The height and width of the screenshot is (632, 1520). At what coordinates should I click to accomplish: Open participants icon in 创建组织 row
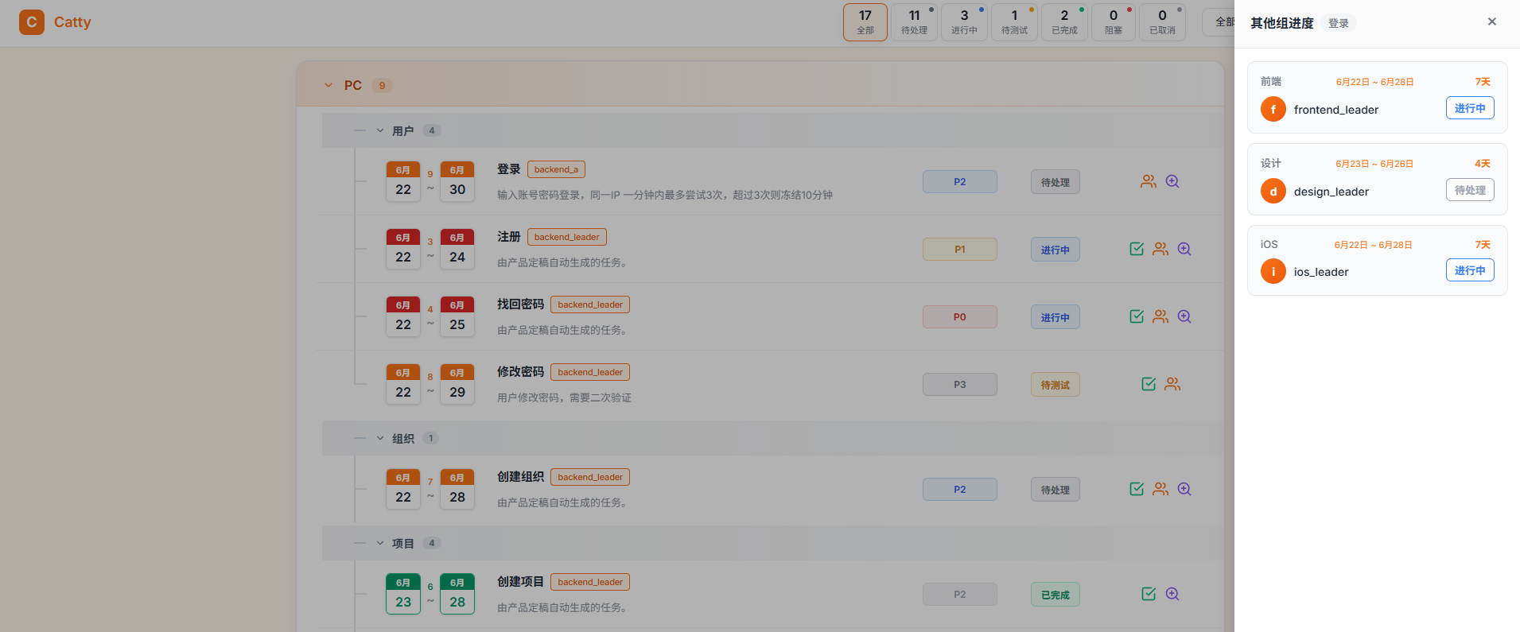(x=1160, y=489)
